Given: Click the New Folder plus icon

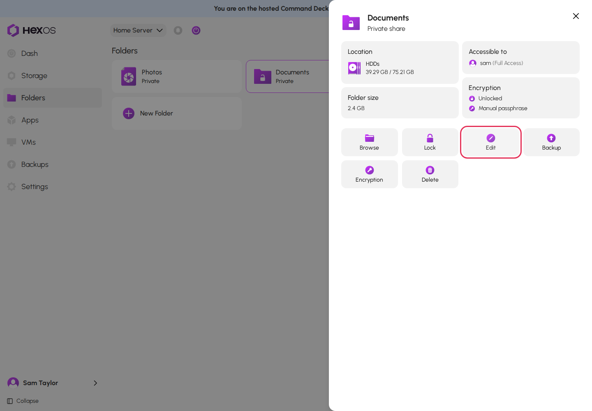Looking at the screenshot, I should tap(129, 113).
